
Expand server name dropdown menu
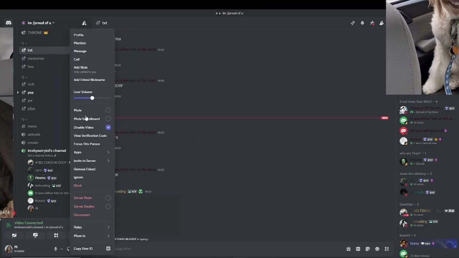pos(53,23)
